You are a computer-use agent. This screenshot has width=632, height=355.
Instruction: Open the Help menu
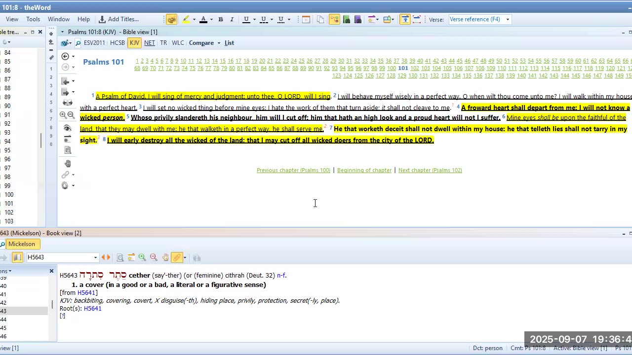[83, 19]
